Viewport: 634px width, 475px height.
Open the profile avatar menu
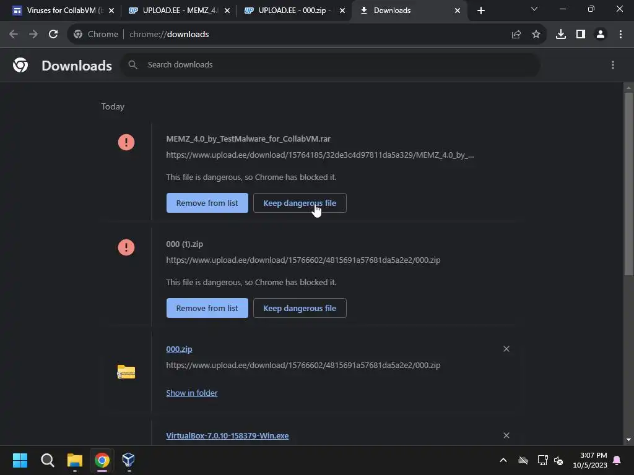pyautogui.click(x=601, y=35)
